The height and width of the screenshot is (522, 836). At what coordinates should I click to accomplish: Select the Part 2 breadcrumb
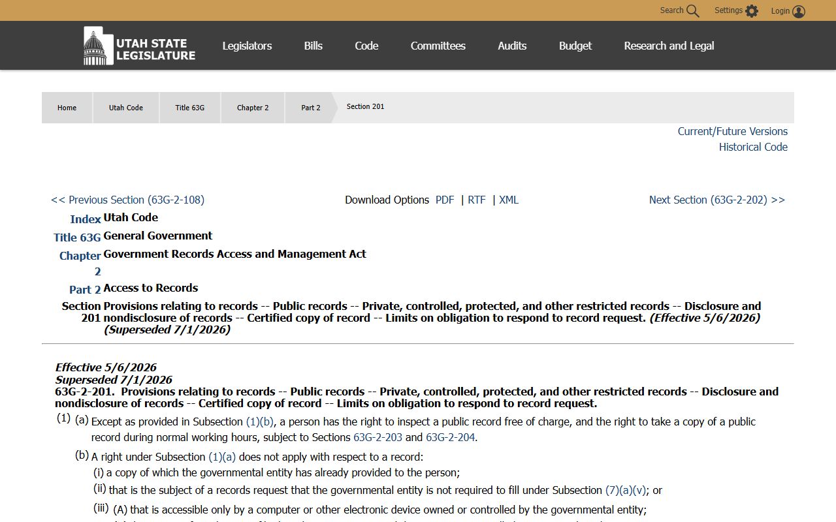click(311, 108)
